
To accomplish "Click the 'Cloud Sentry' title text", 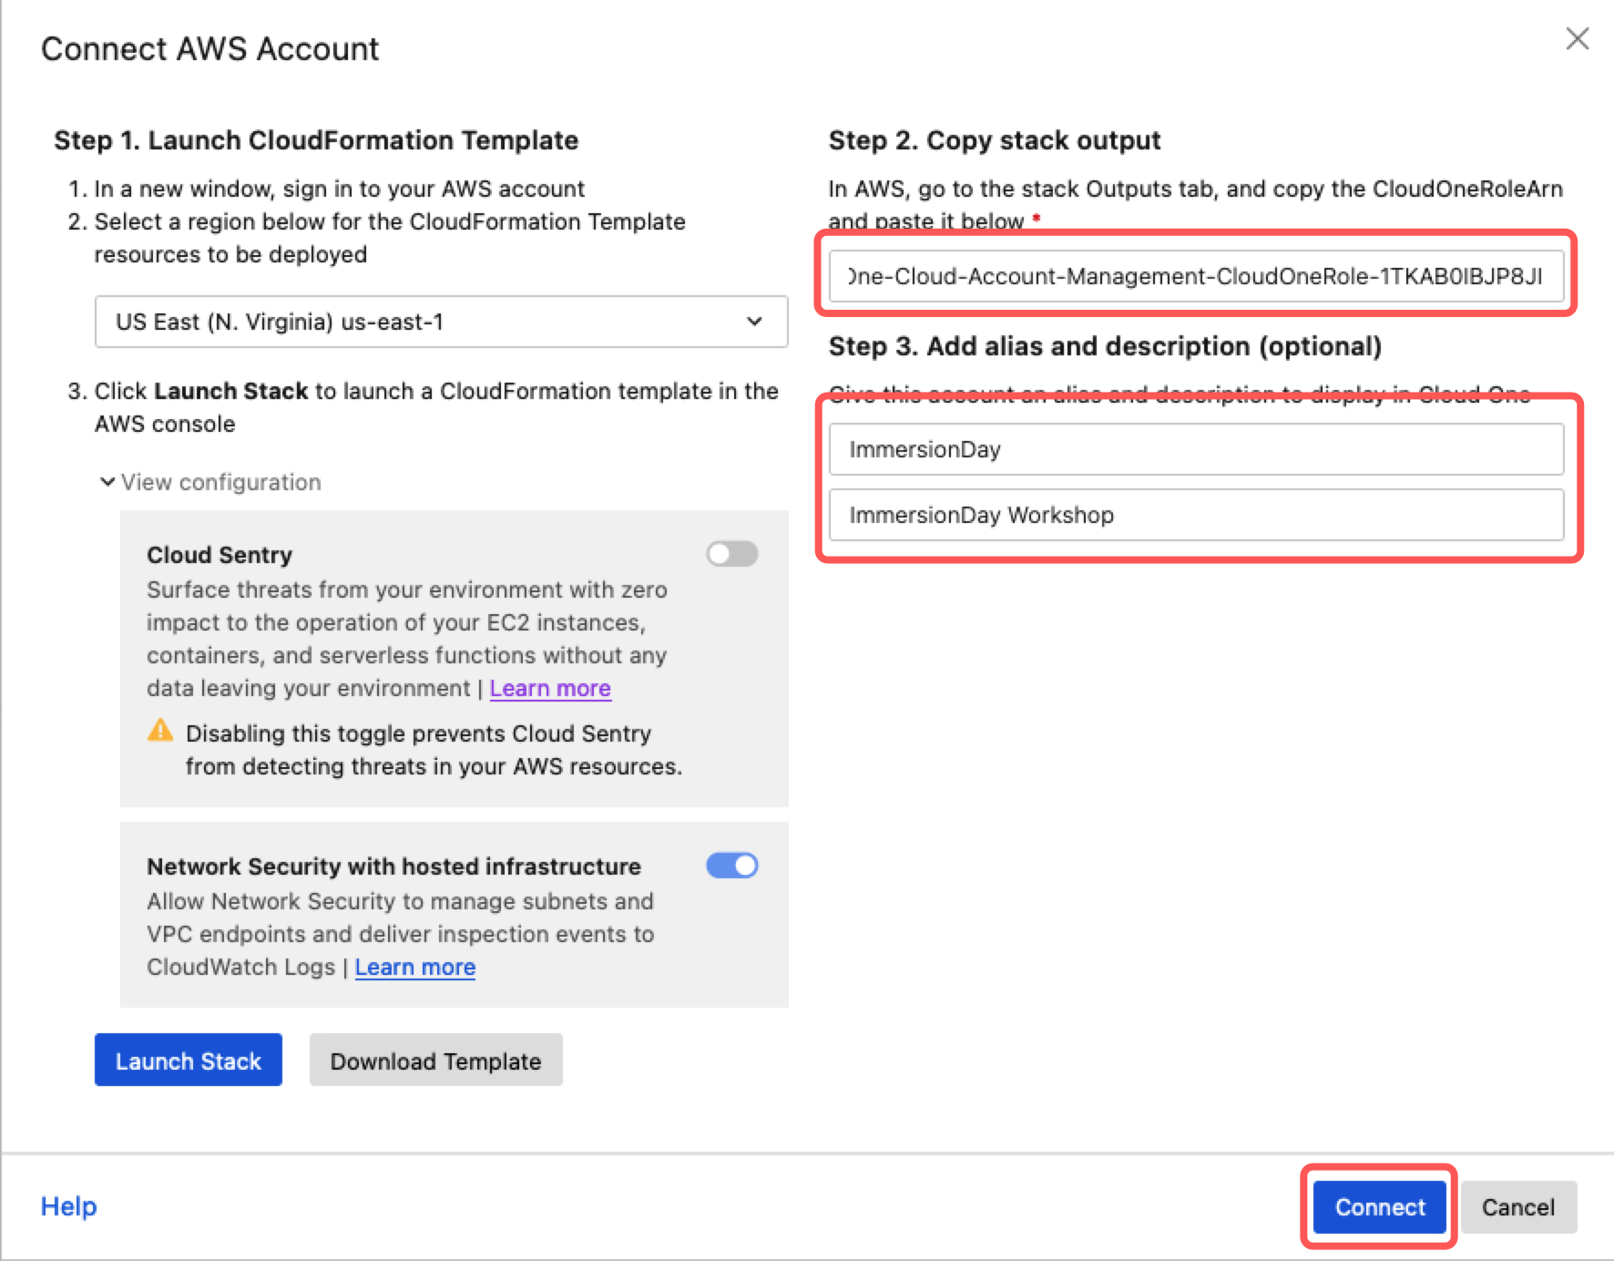I will (220, 555).
